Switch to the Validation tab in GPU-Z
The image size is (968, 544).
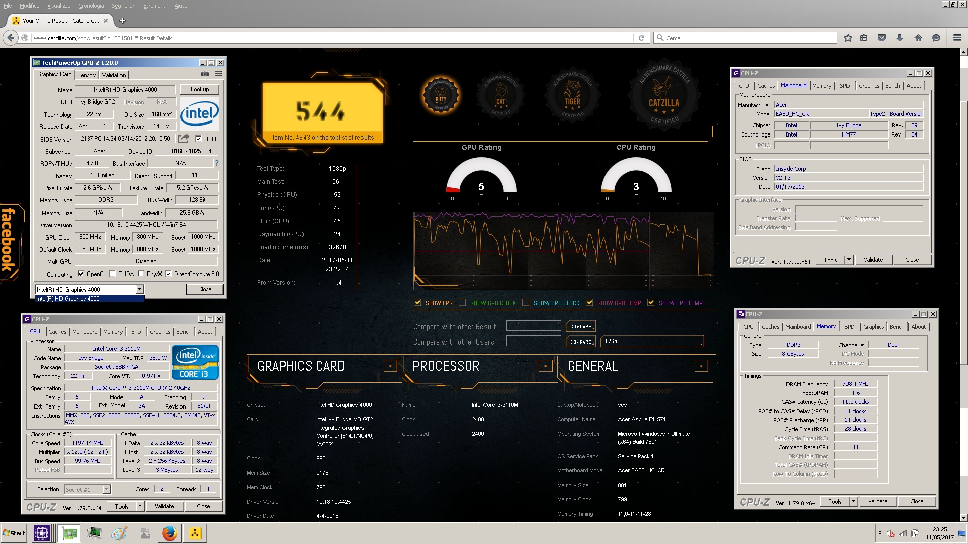tap(114, 75)
